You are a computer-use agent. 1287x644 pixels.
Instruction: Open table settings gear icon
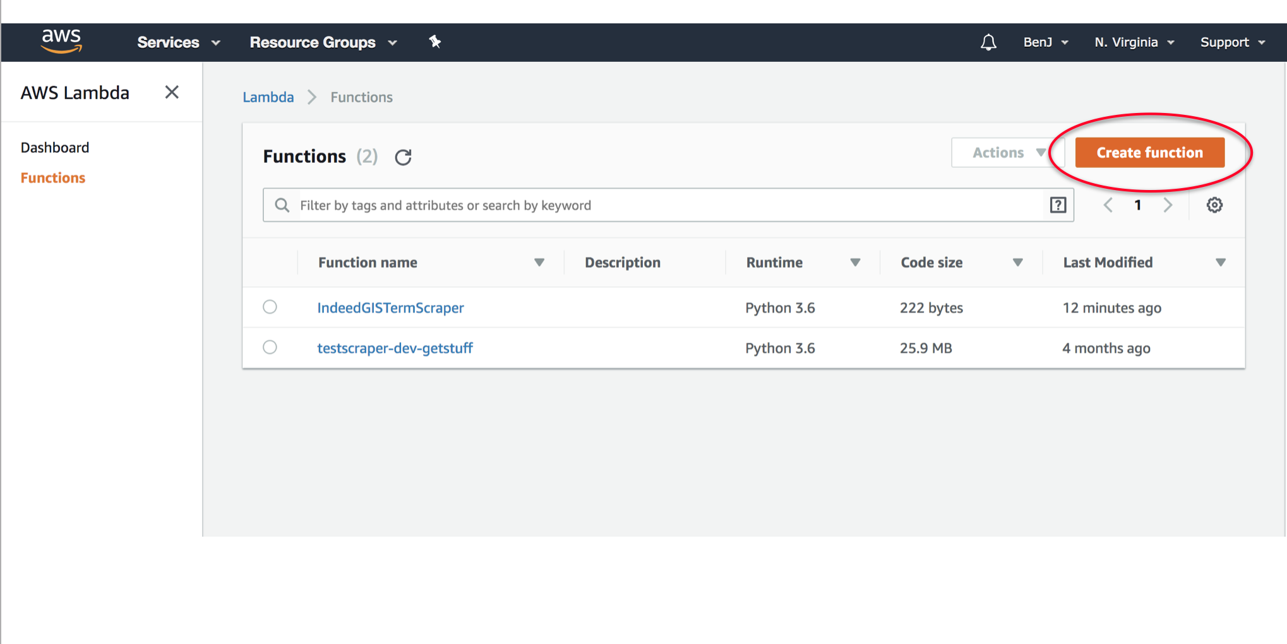pos(1214,205)
